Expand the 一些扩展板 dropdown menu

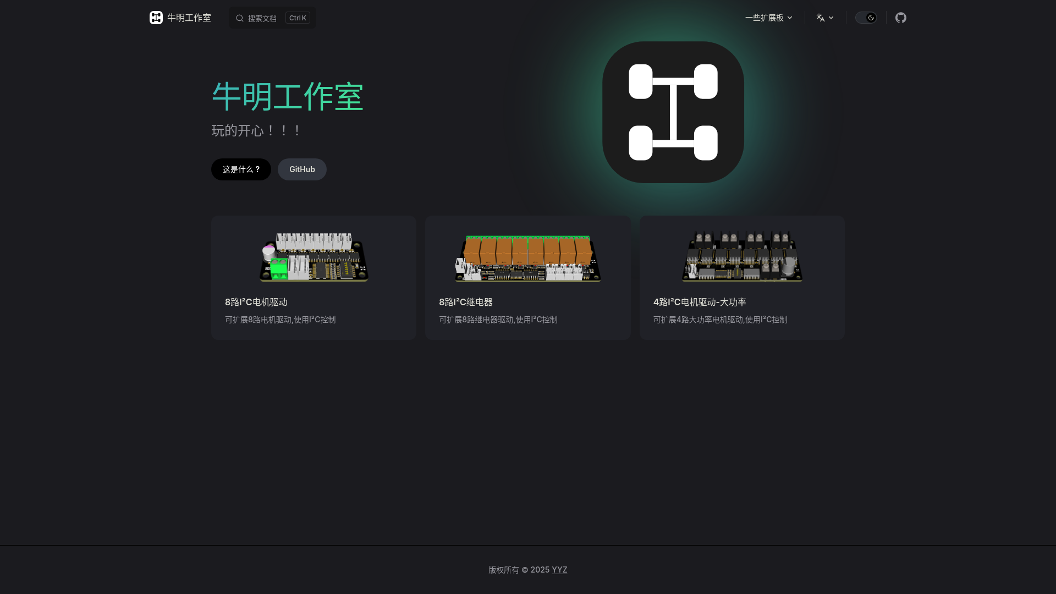point(769,18)
